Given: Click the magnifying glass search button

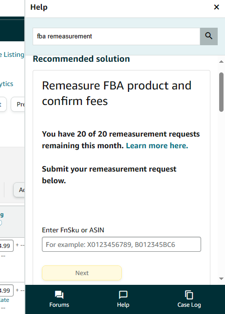Looking at the screenshot, I should [x=209, y=36].
